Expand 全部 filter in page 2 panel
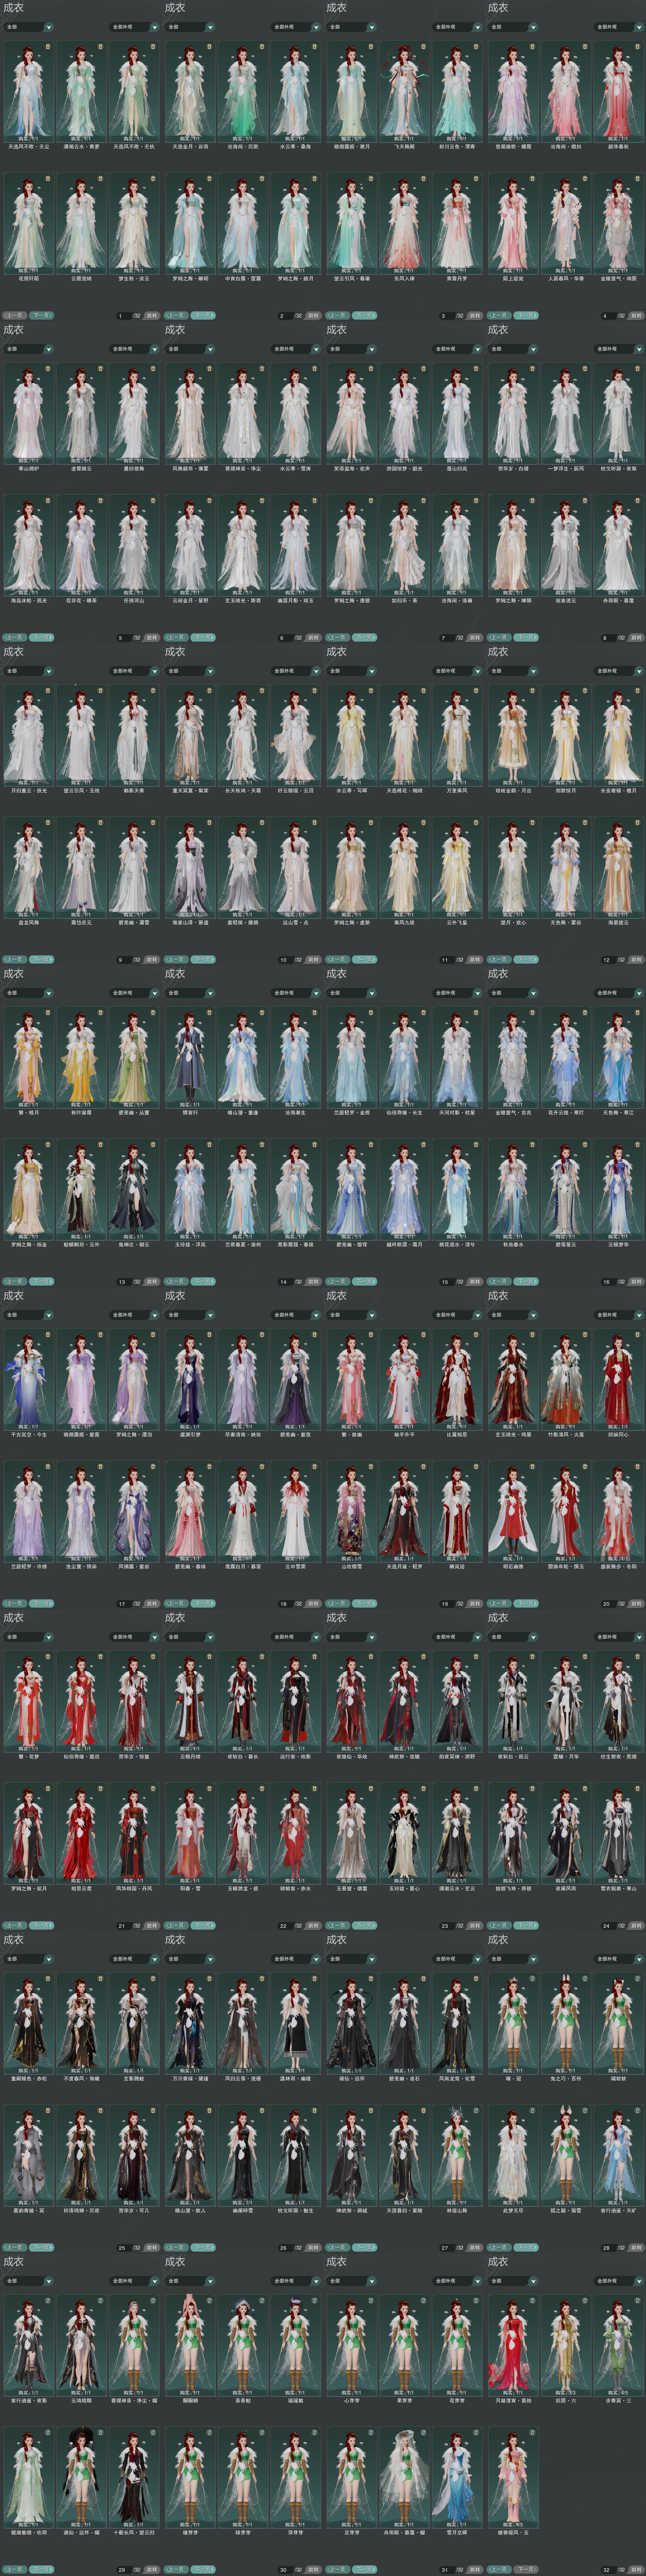Viewport: 646px width, 2576px height. [190, 27]
